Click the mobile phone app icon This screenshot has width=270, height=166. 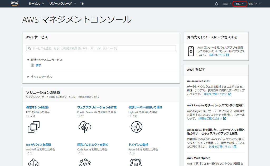tap(191, 51)
